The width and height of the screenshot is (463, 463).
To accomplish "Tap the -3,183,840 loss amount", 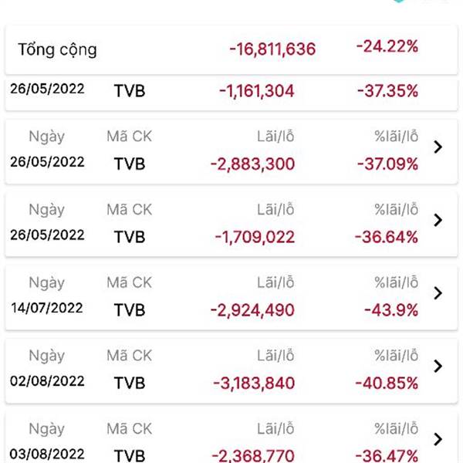I will [x=254, y=384].
